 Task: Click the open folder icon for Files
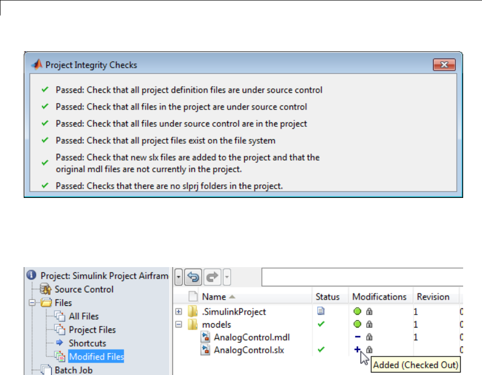46,302
